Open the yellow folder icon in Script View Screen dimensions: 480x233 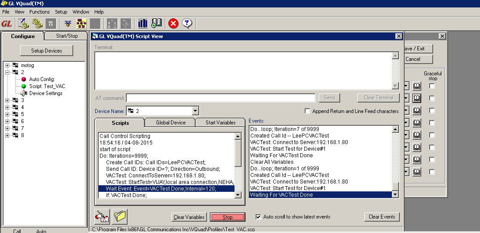pyautogui.click(x=120, y=217)
